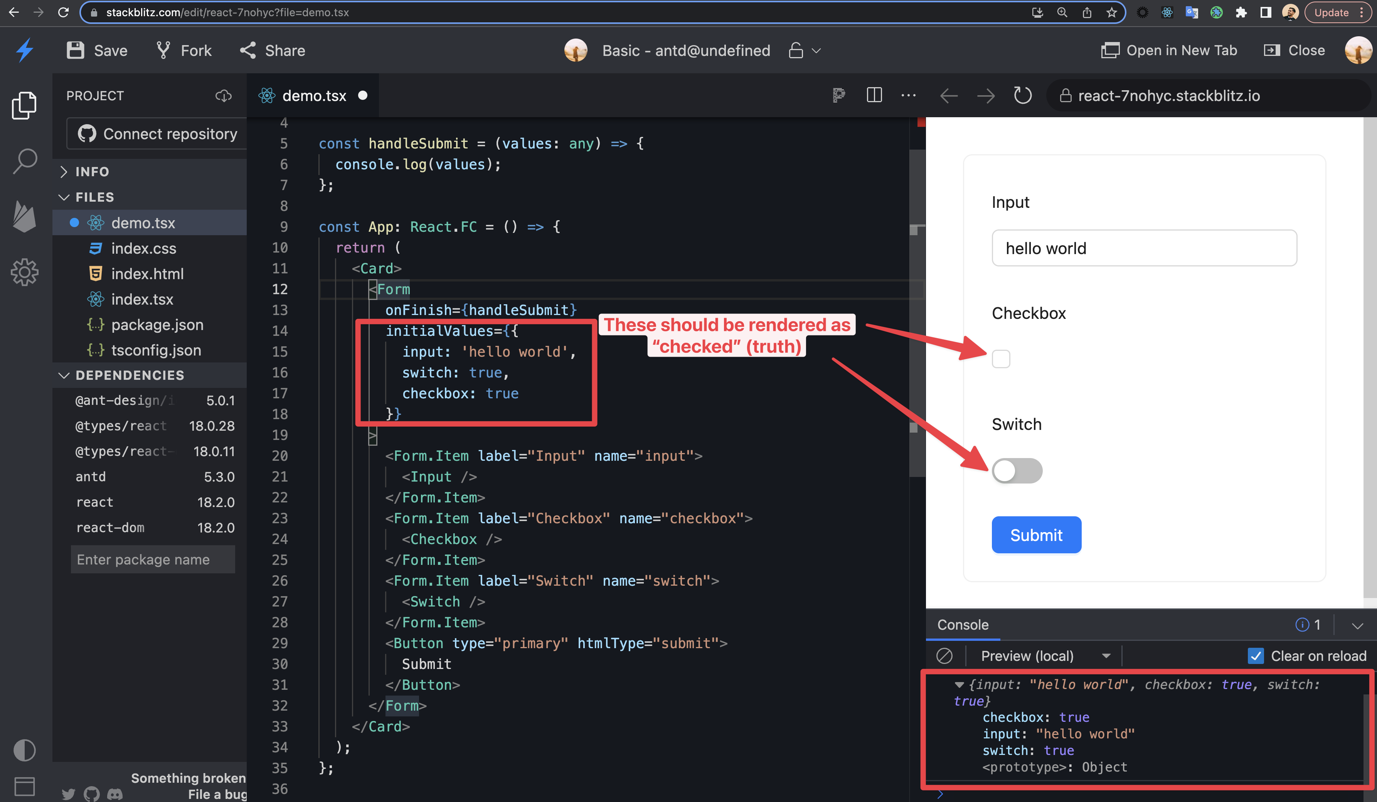Viewport: 1377px width, 802px height.
Task: Click the download project cloud icon
Action: click(x=223, y=96)
